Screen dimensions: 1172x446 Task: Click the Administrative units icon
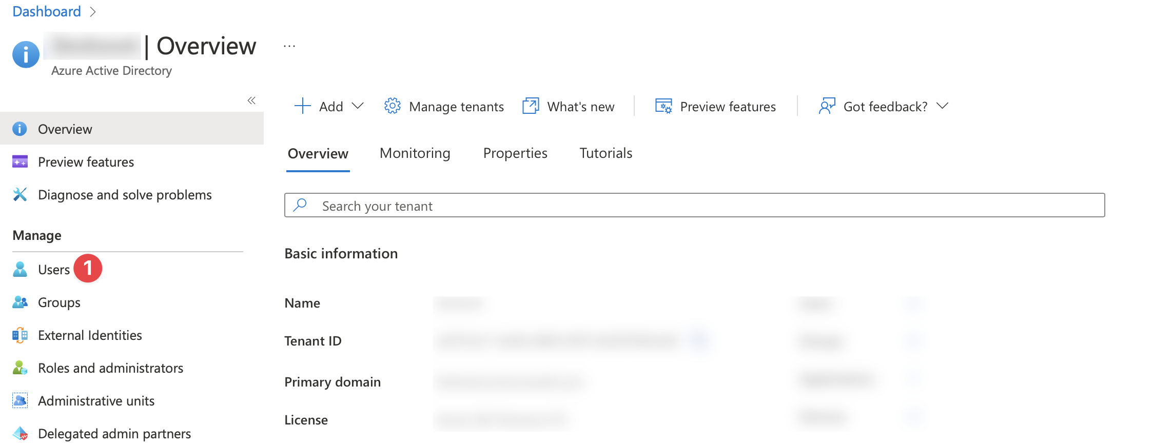pos(20,401)
